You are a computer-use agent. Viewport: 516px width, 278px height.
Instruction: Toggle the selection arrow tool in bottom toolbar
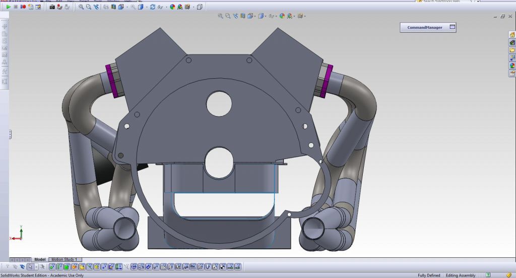pos(31,266)
